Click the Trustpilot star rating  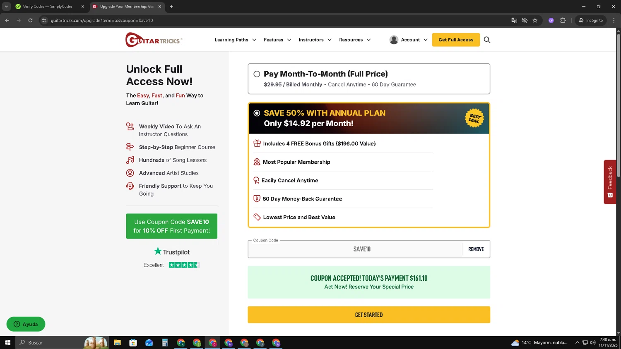(184, 265)
